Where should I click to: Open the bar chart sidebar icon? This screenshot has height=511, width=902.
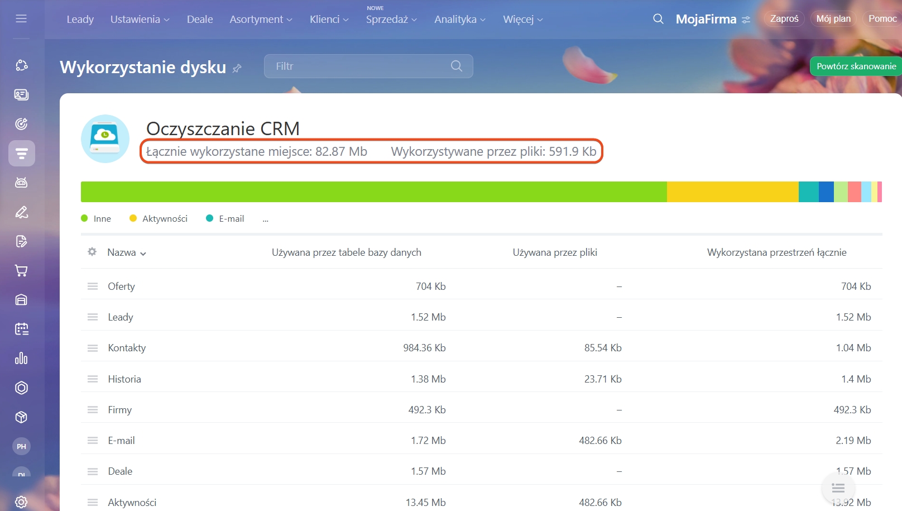click(21, 359)
